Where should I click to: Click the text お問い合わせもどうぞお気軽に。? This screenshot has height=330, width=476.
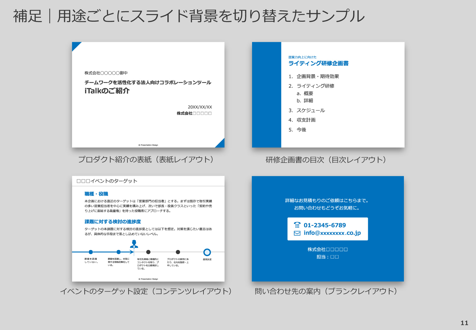click(328, 208)
